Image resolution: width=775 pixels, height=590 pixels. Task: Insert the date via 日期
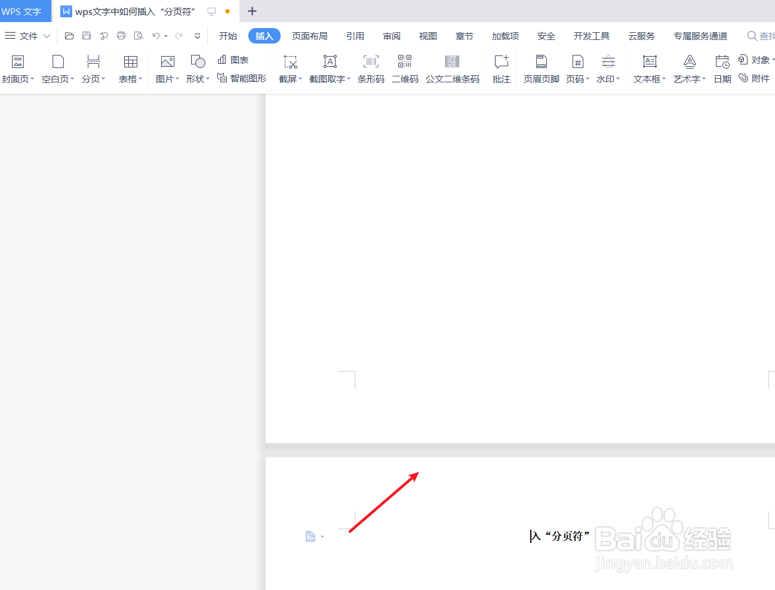722,69
